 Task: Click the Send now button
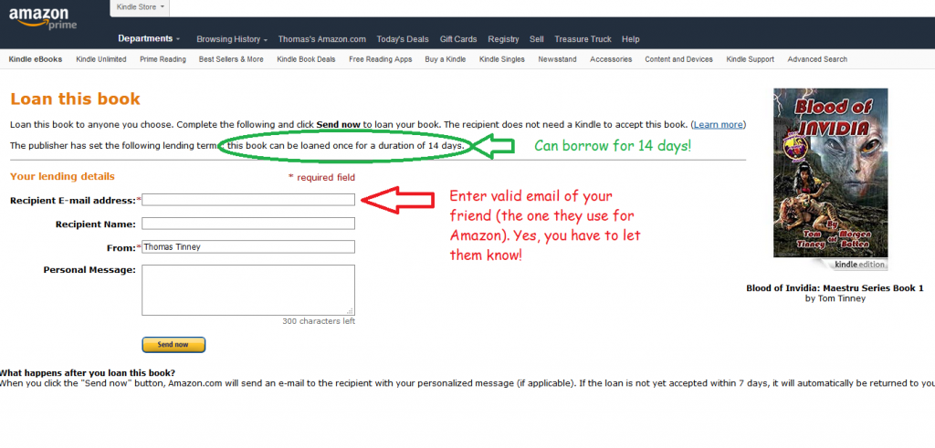click(x=173, y=344)
